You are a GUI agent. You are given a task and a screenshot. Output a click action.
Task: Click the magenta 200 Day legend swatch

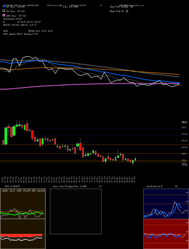(x=4, y=15)
